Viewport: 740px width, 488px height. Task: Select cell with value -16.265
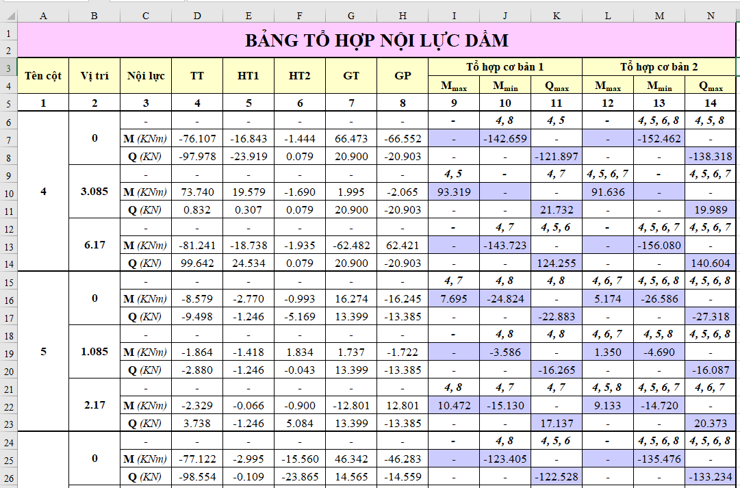(x=557, y=370)
